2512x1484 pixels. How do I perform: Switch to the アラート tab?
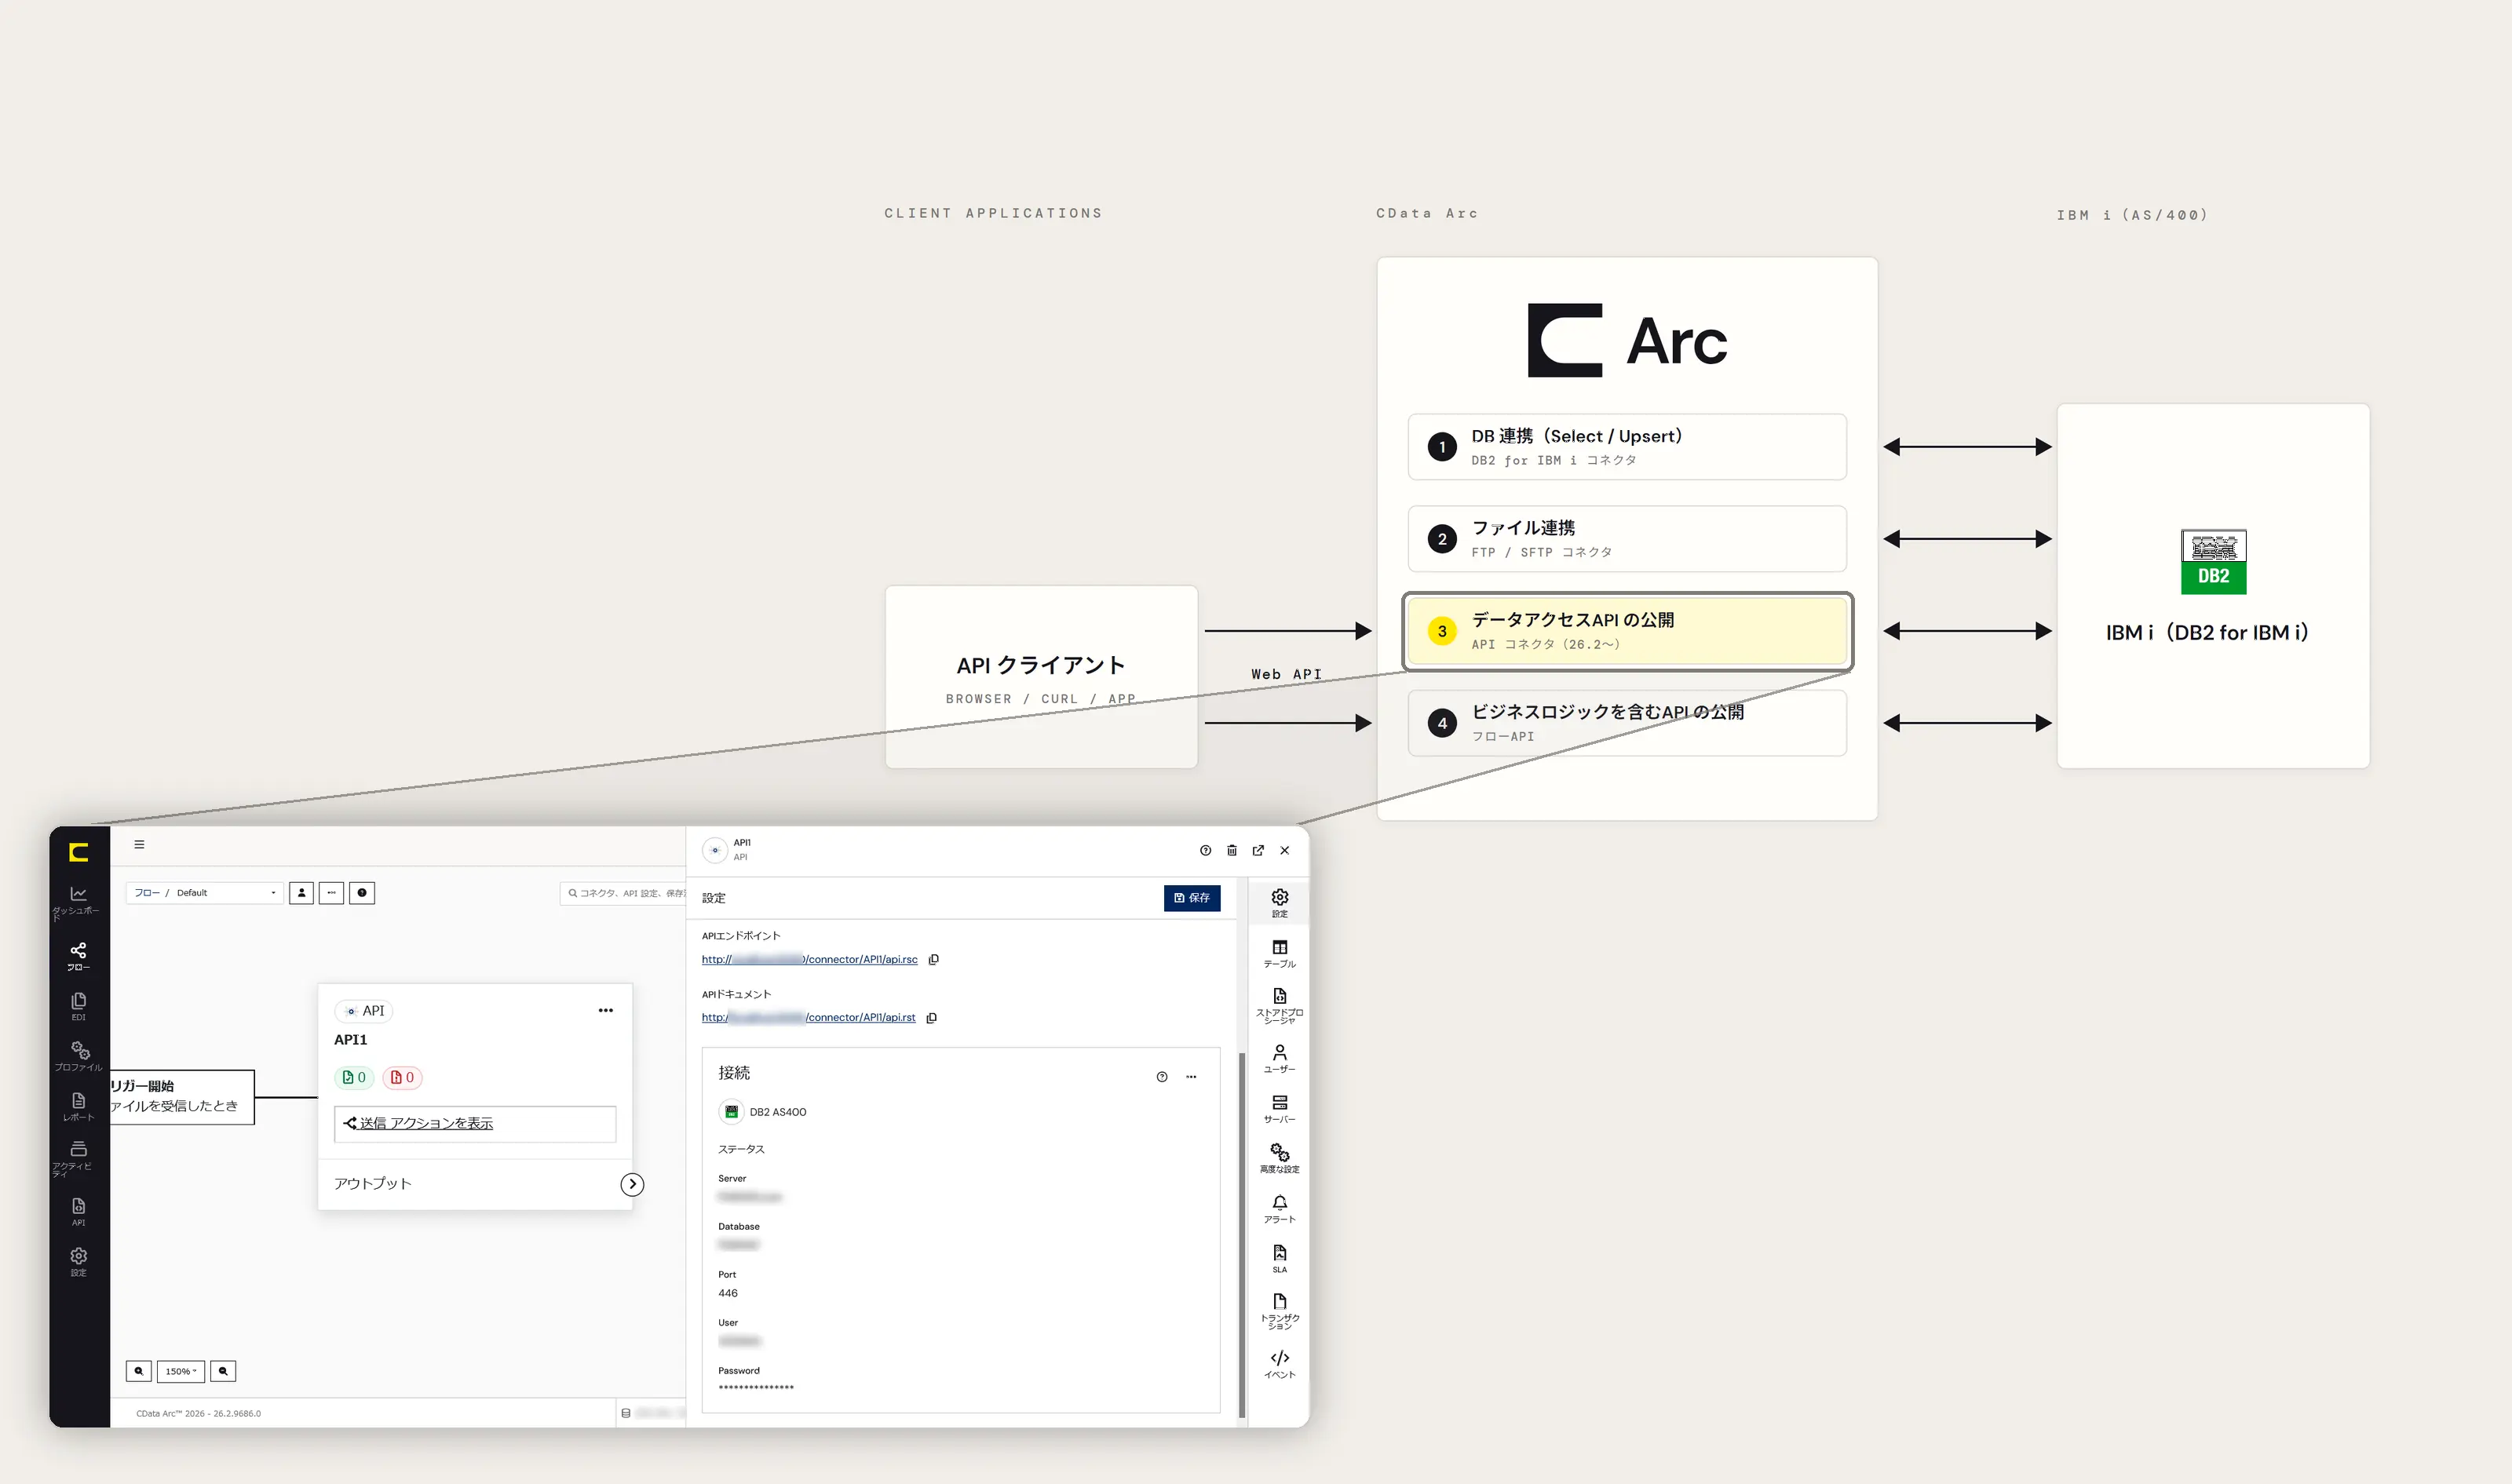pos(1280,1208)
